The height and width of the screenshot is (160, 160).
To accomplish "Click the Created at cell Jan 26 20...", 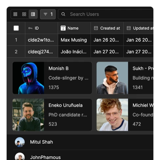I will (x=107, y=40).
